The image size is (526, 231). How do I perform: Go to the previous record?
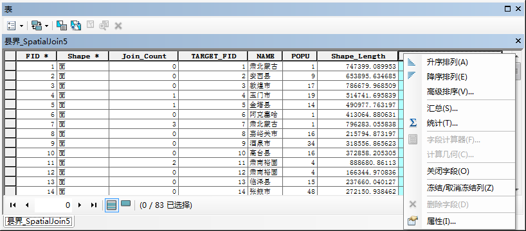pos(27,205)
